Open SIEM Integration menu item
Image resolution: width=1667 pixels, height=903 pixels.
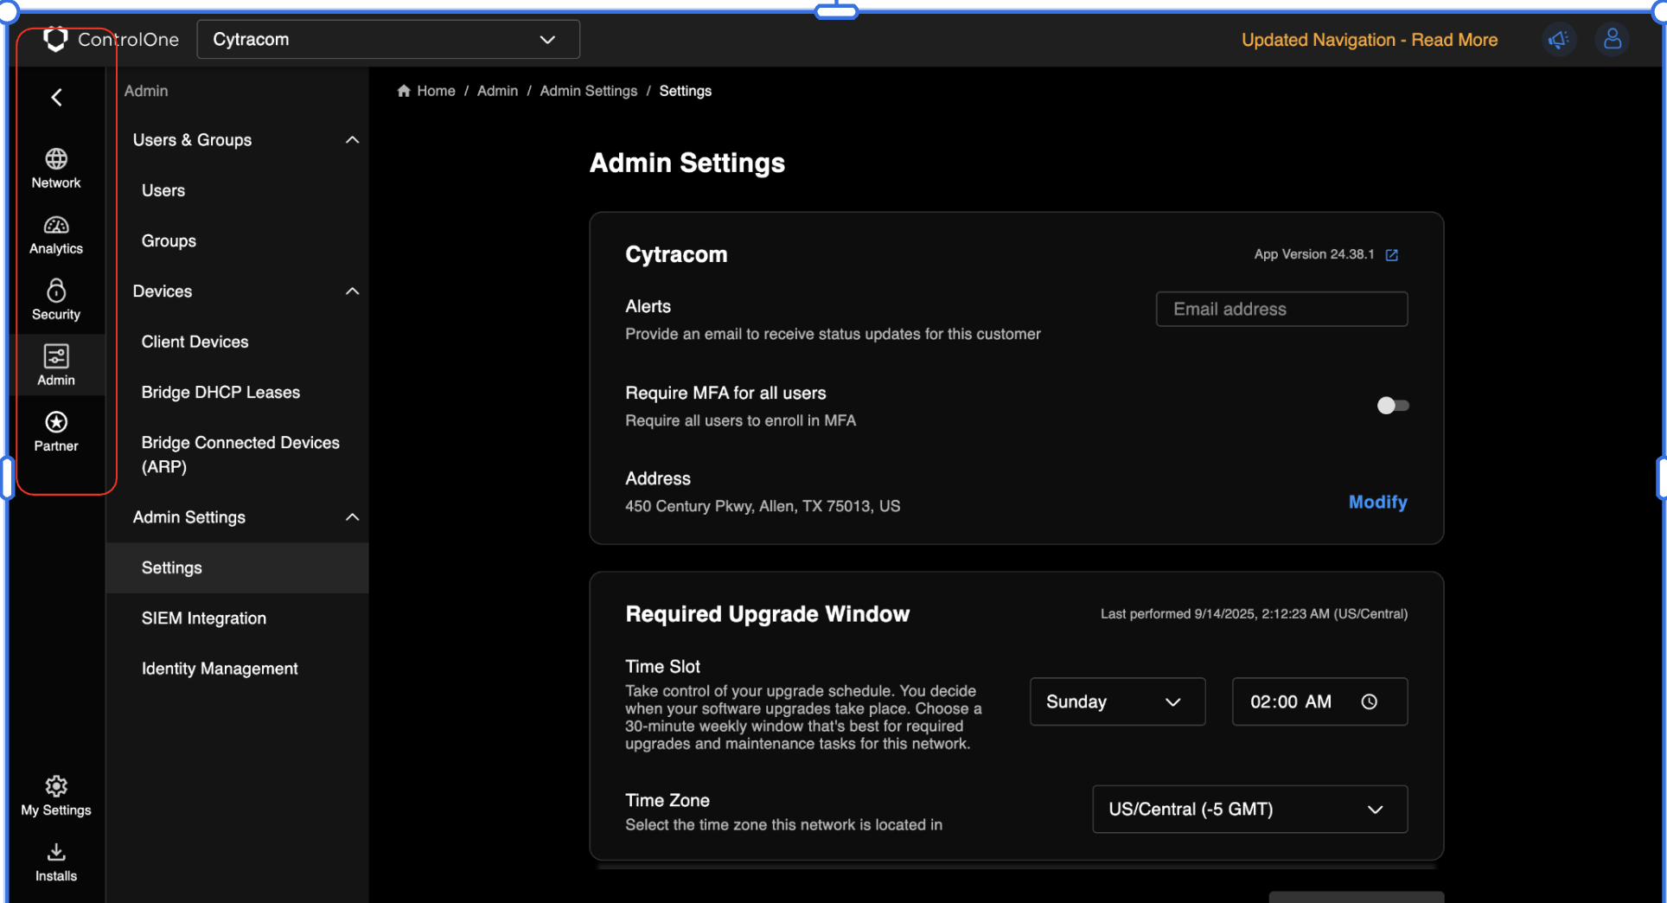pyautogui.click(x=204, y=618)
